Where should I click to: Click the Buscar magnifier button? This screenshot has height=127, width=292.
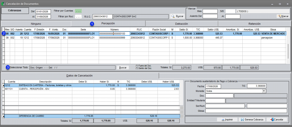click(177, 16)
